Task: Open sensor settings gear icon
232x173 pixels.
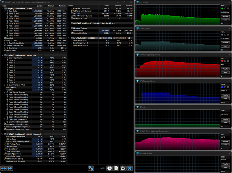Action: (123, 168)
